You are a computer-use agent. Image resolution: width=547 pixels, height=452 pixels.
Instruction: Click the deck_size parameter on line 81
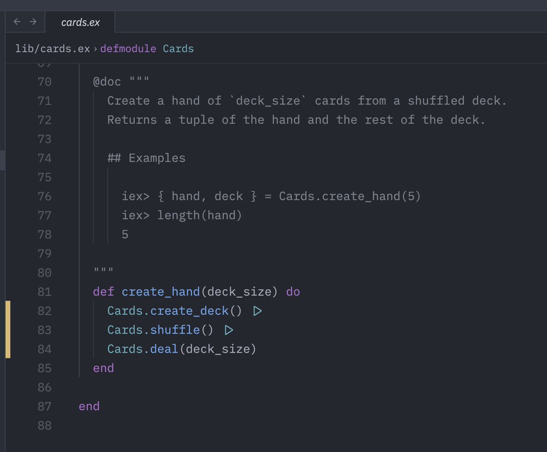[x=239, y=292]
